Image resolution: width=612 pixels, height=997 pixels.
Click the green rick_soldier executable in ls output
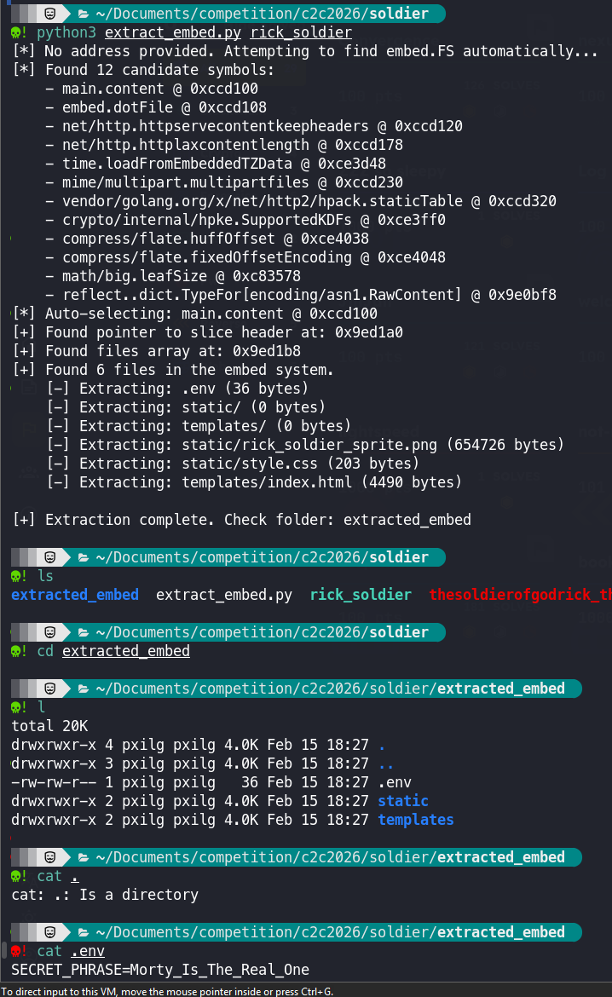click(x=361, y=595)
